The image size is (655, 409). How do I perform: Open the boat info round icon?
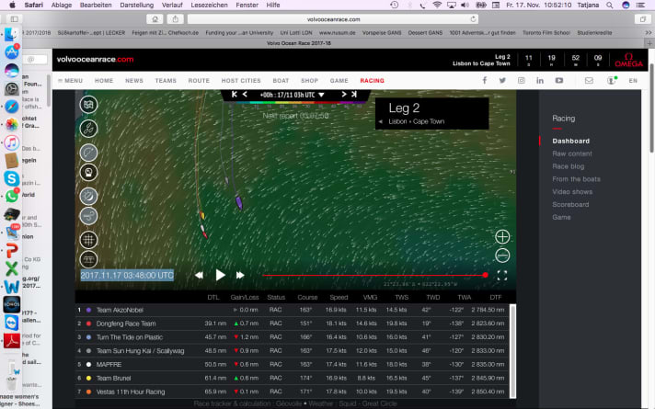[x=88, y=172]
